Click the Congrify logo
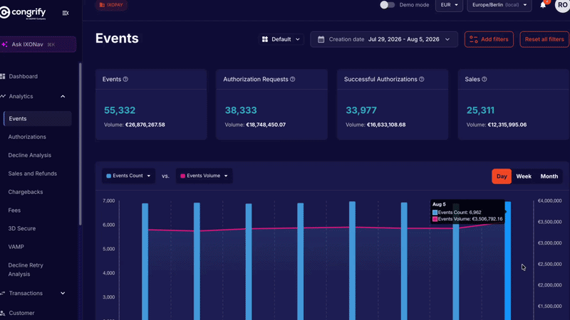Screen dimensions: 570x320 tap(23, 13)
